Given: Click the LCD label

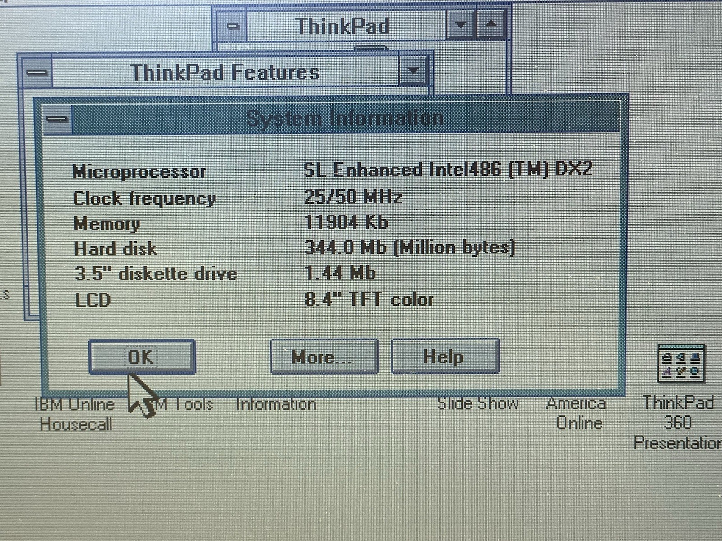Looking at the screenshot, I should point(93,300).
